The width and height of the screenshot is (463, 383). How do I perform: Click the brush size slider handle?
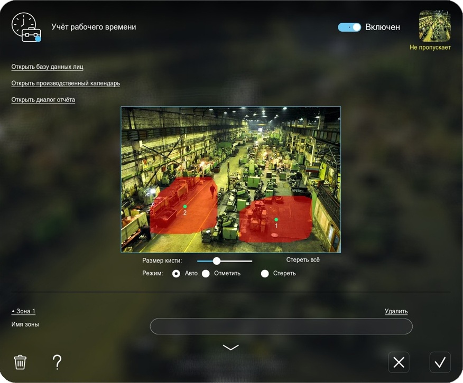coord(216,260)
